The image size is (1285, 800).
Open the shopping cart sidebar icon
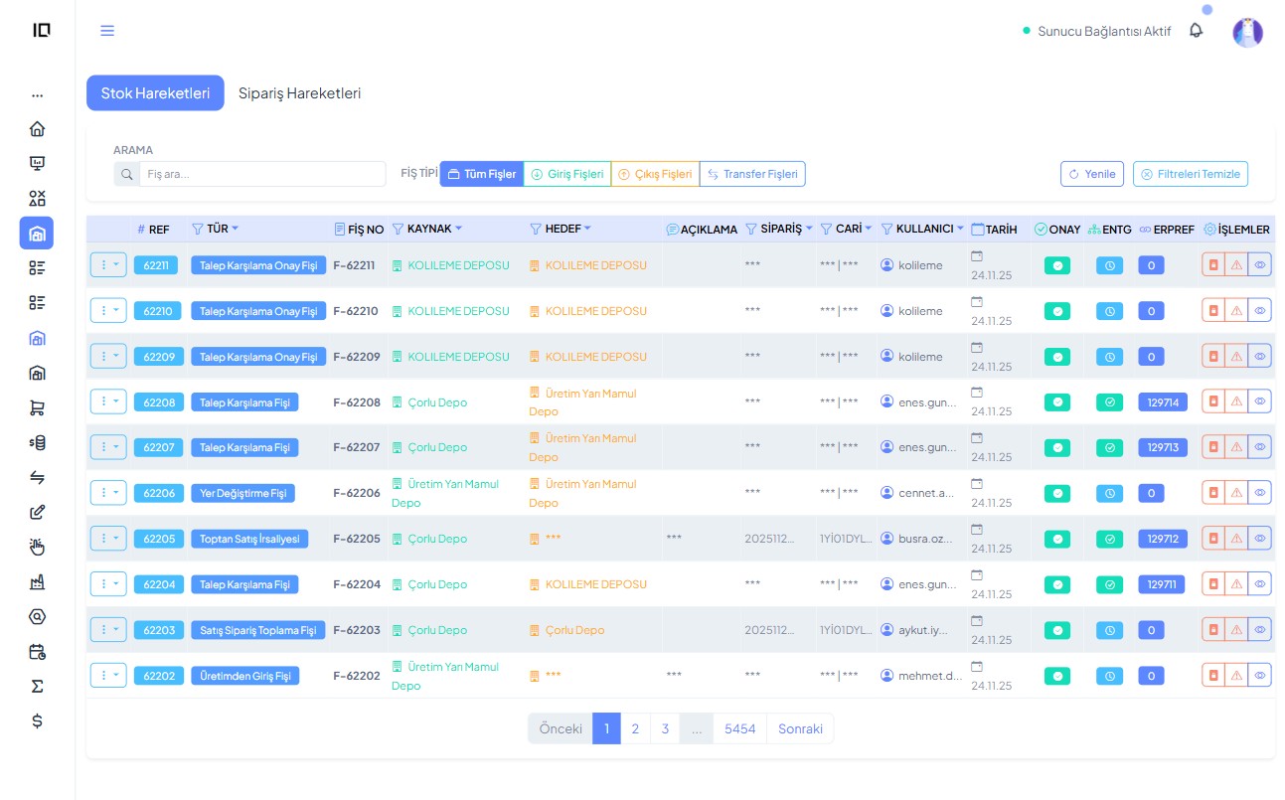pos(37,407)
